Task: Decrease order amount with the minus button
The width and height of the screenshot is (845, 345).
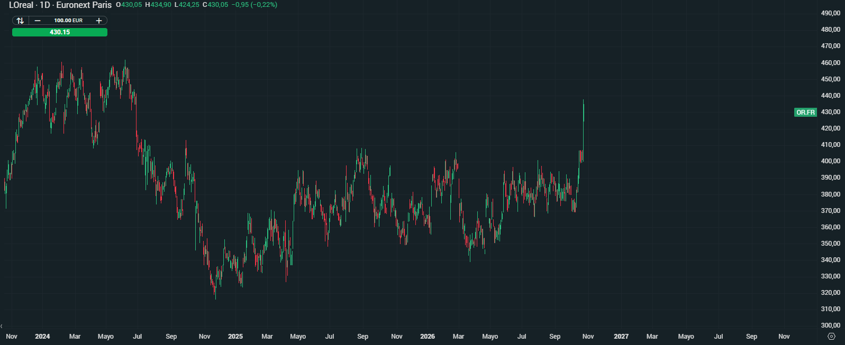Action: pos(38,21)
